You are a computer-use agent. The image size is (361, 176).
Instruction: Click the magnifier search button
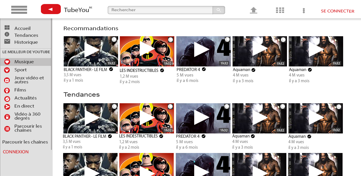click(x=219, y=10)
